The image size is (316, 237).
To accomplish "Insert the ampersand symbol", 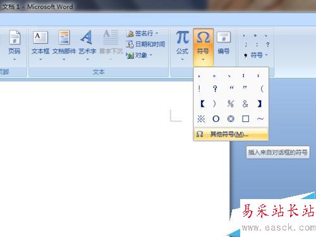I will pyautogui.click(x=245, y=104).
